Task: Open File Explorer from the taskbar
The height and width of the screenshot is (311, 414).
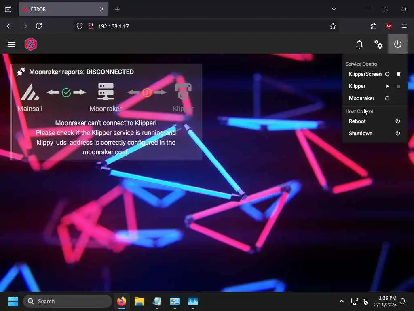Action: [139, 301]
